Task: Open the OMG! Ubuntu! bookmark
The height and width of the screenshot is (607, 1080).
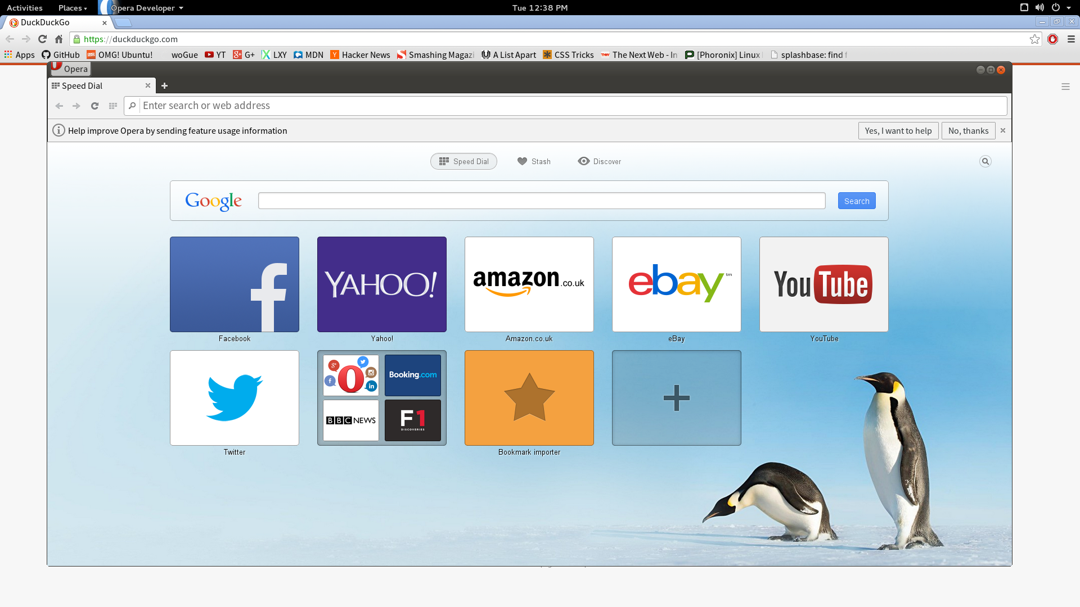Action: pos(119,55)
